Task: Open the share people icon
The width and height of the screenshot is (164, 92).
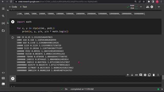Action: point(148,7)
